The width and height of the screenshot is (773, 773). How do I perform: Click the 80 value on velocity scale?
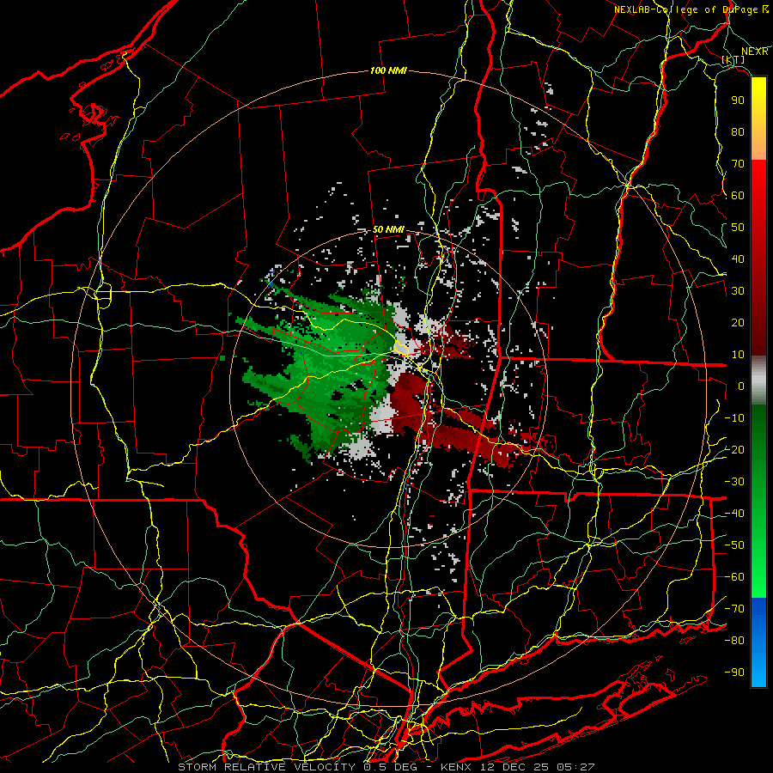tap(738, 131)
